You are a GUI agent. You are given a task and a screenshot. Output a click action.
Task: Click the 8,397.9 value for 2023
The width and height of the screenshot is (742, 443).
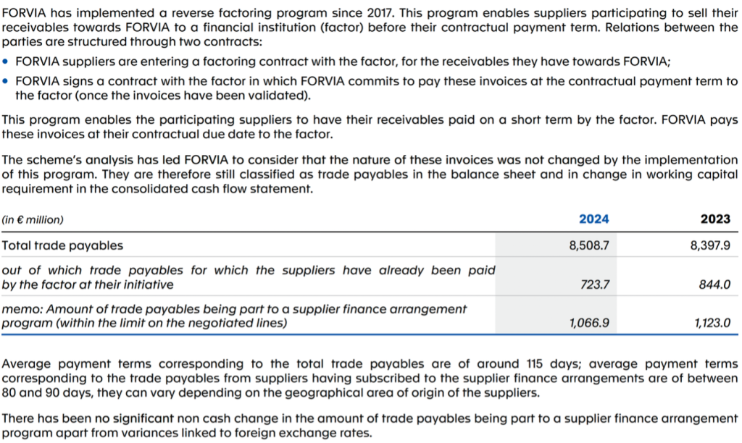click(710, 245)
